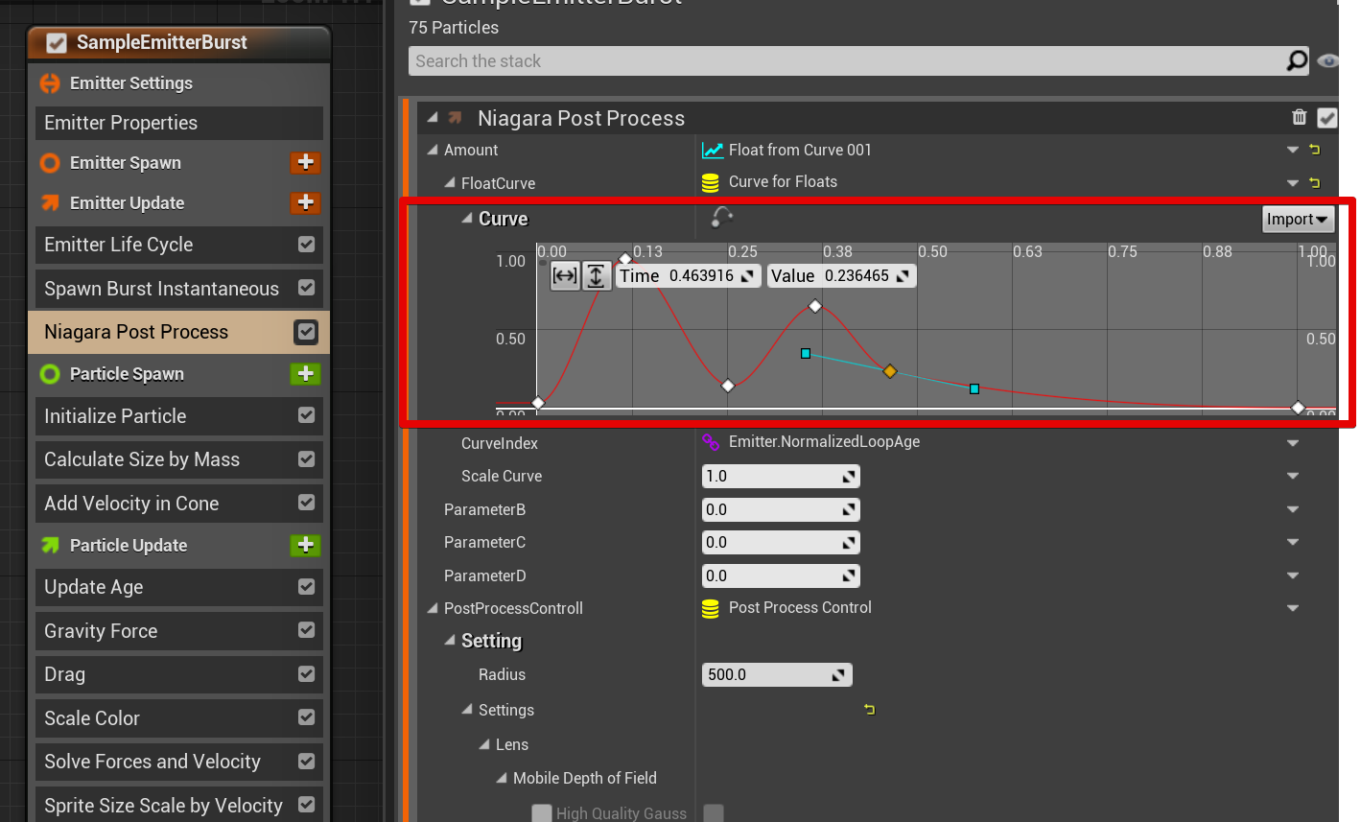
Task: Open FloatCurve input dropdown arrow
Action: click(x=1293, y=183)
